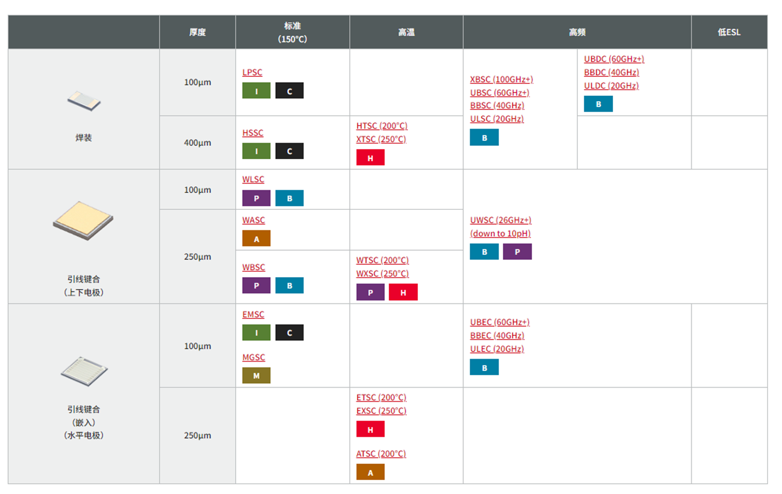
Task: Click purple P badge under UWSC
Action: tap(517, 252)
